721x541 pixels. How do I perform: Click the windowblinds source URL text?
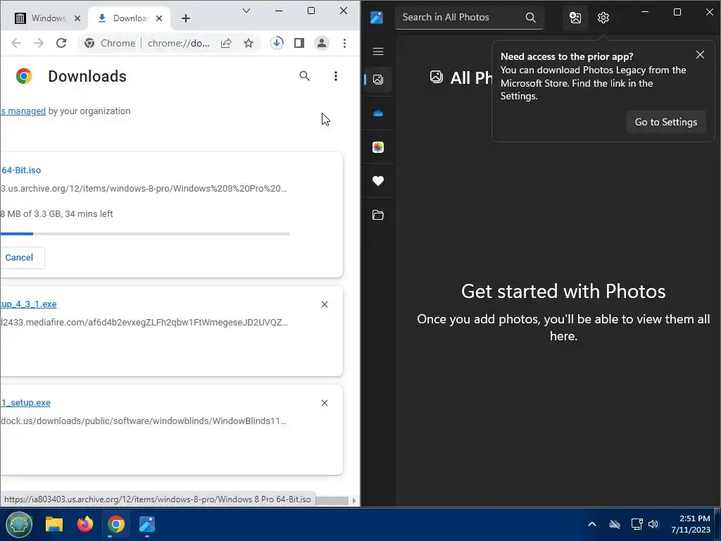144,421
